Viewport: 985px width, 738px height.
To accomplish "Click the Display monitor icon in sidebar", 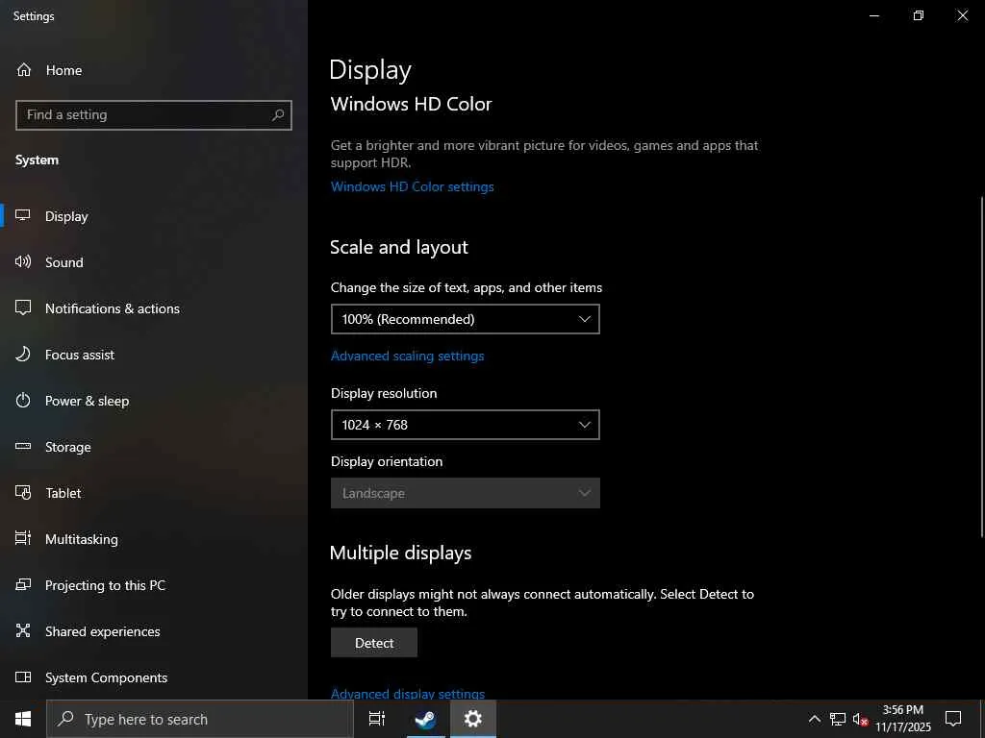I will coord(23,216).
